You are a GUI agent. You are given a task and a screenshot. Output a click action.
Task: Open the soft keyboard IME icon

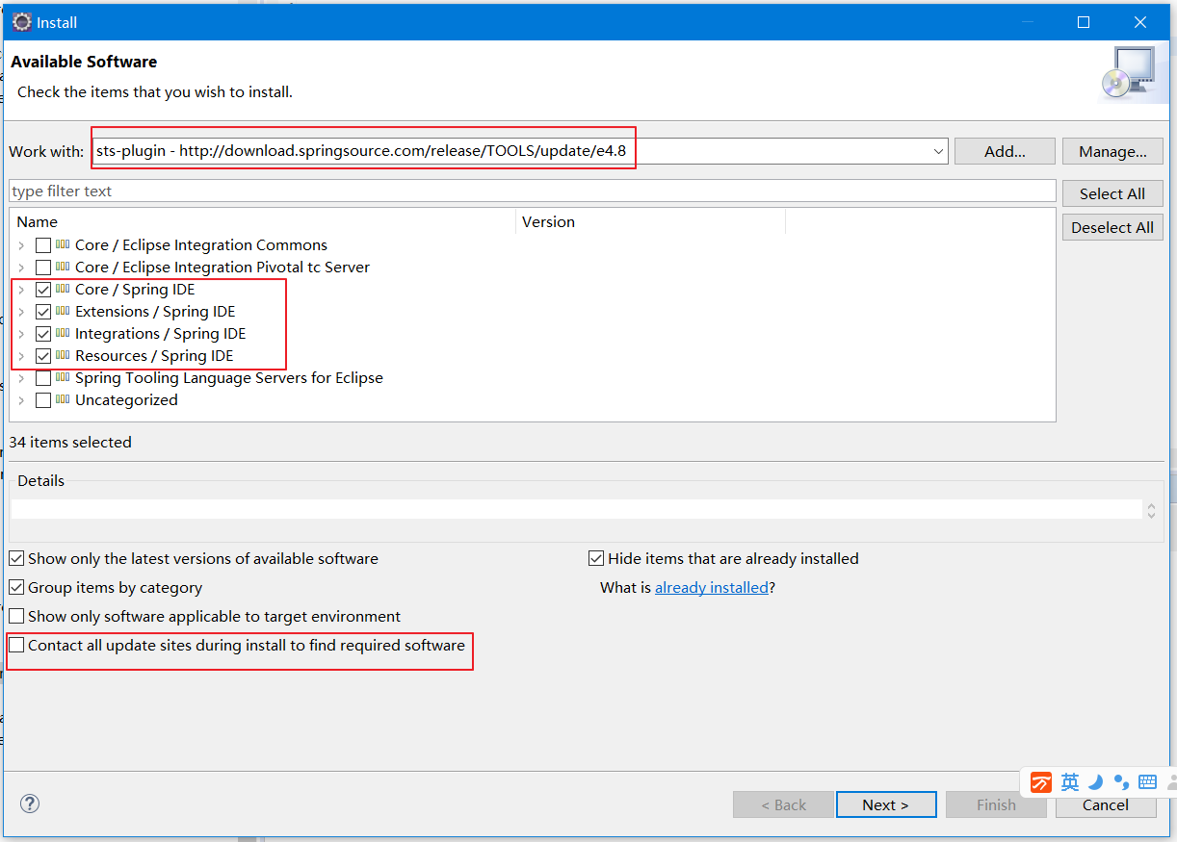1147,782
